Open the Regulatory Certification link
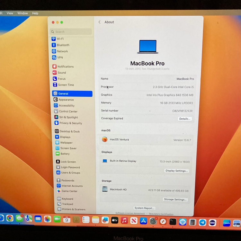The image size is (241, 241). (161, 214)
